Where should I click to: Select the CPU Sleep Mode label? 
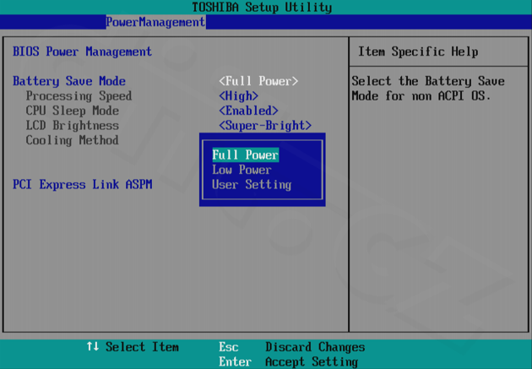click(x=73, y=111)
